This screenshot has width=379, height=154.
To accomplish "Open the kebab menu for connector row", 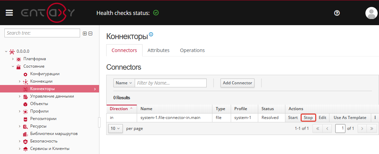I will pos(375,117).
